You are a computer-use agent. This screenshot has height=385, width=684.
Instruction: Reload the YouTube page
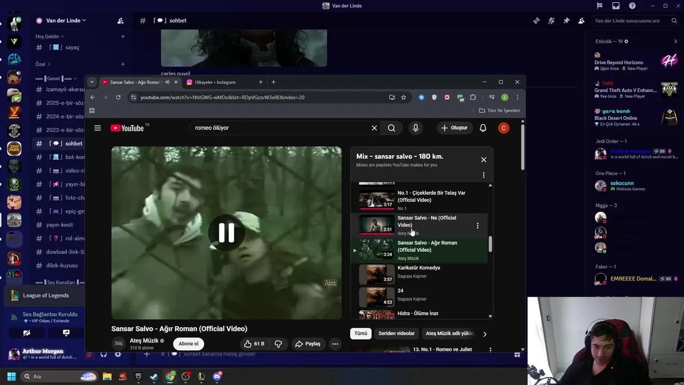pos(118,97)
